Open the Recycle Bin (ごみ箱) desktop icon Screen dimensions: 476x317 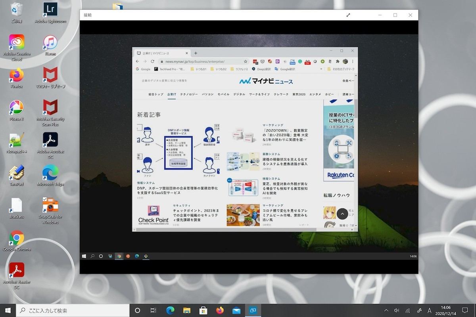[x=17, y=12]
